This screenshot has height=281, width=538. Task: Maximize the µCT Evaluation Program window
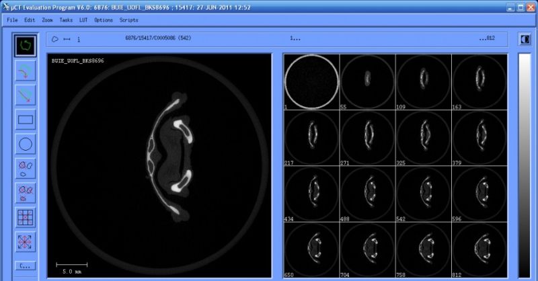click(521, 7)
